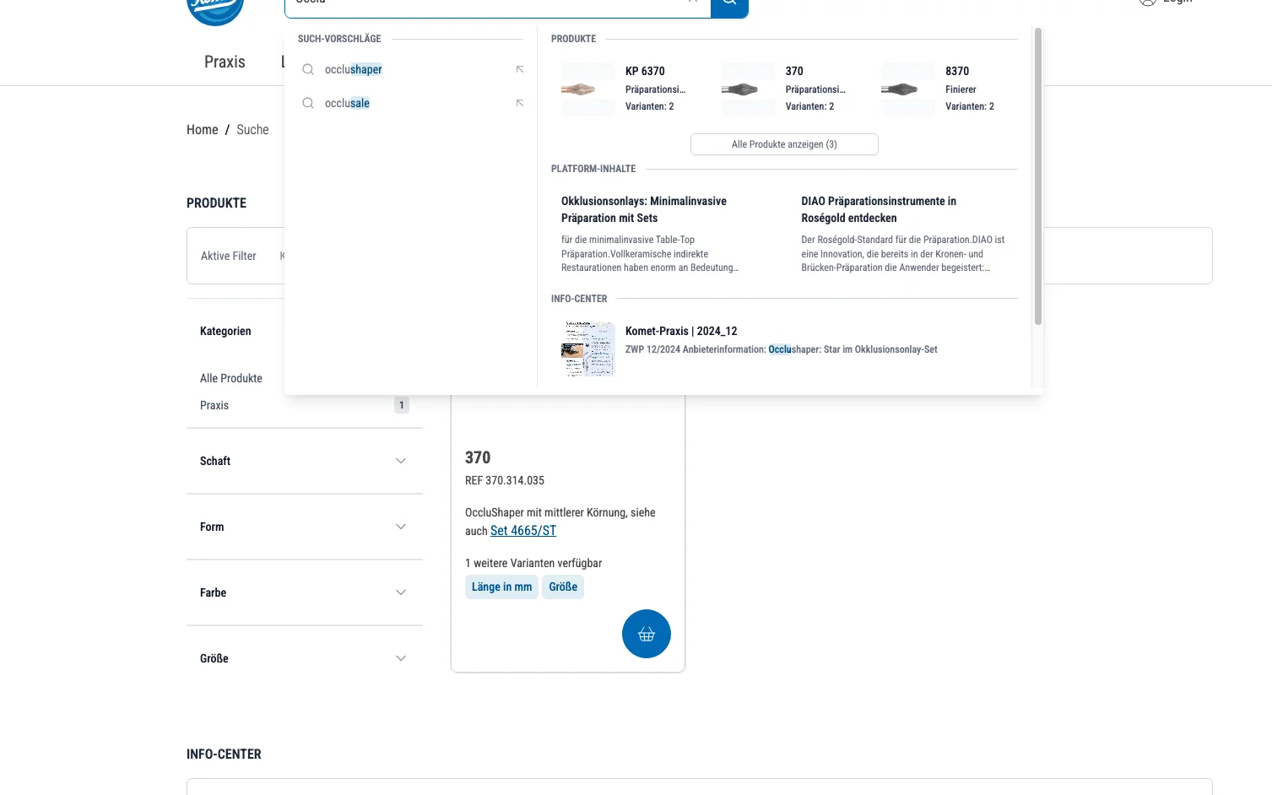This screenshot has height=795, width=1272.
Task: Go to Home breadcrumb
Action: (203, 129)
